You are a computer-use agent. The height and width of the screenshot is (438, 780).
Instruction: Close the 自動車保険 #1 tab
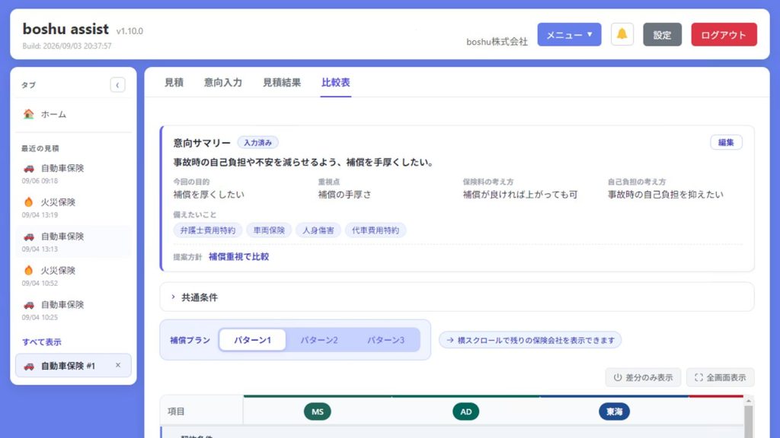(118, 365)
